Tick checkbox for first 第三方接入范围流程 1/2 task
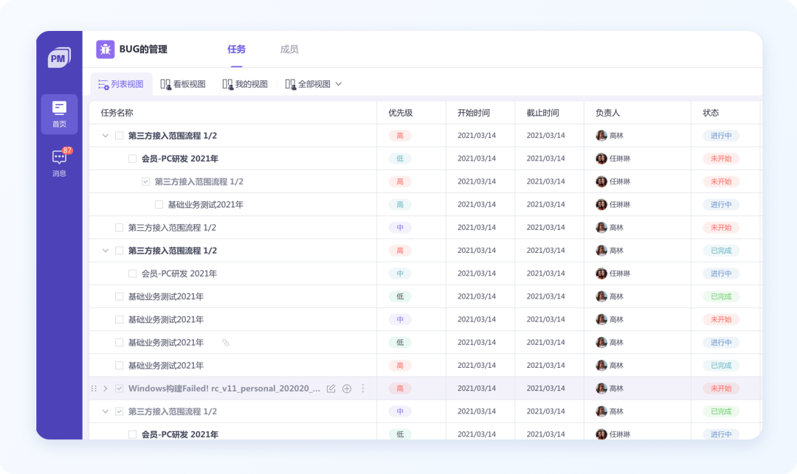 (x=120, y=136)
